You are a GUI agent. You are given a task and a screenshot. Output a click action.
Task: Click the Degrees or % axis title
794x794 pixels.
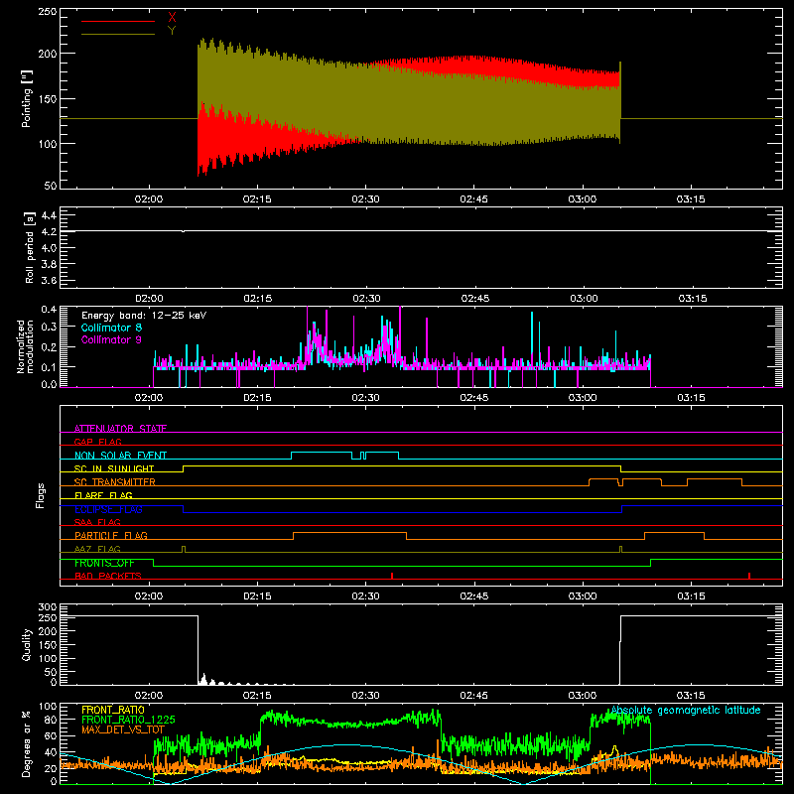click(27, 743)
